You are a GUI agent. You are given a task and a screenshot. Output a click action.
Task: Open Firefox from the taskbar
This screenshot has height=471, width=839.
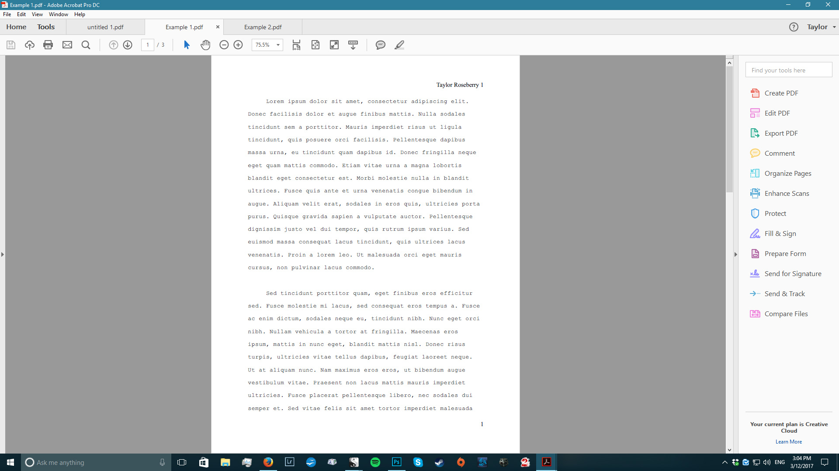268,462
